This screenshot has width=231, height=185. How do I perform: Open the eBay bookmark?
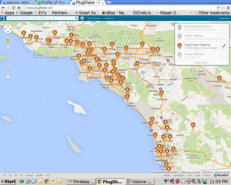115,13
